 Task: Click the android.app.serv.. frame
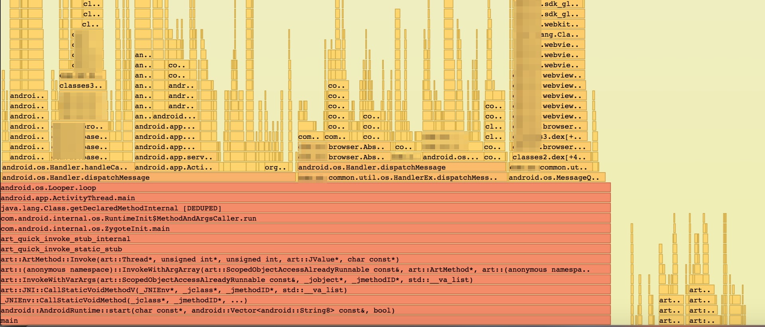(176, 157)
